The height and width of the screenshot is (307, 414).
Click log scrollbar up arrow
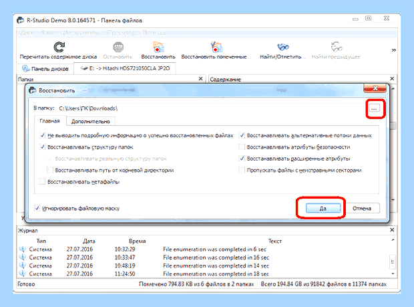click(393, 240)
